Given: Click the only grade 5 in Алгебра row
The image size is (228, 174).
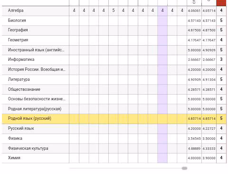Looking at the screenshot, I should click(x=114, y=10).
